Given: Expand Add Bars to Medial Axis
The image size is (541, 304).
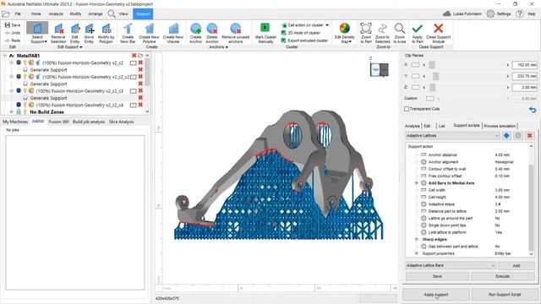Looking at the screenshot, I should click(x=417, y=183).
